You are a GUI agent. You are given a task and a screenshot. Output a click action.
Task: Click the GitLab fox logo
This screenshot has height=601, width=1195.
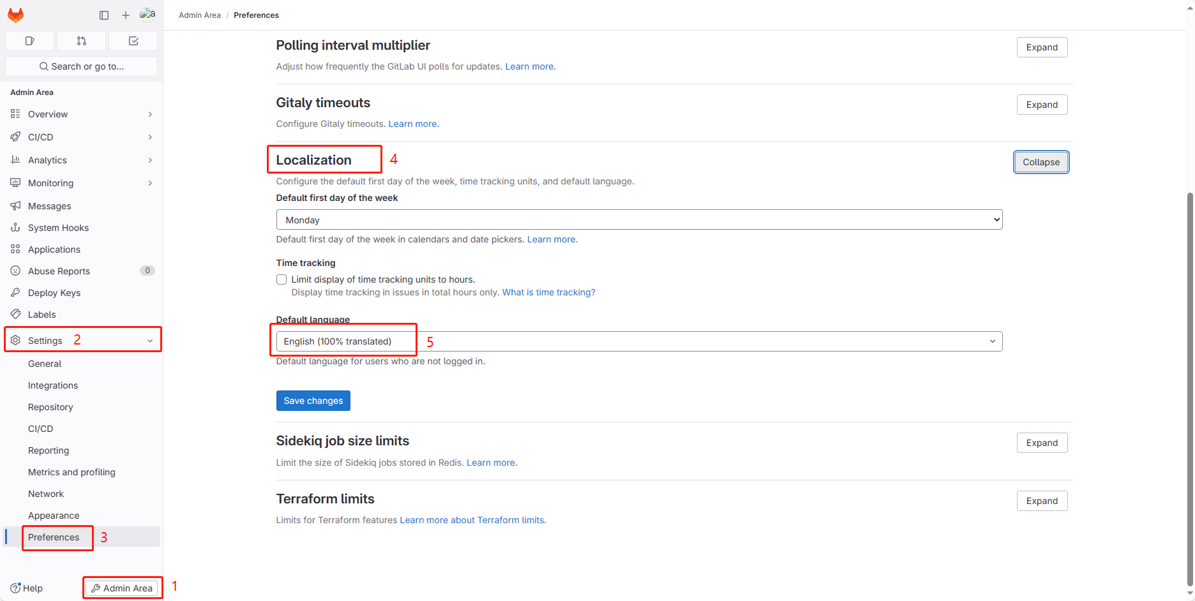tap(16, 15)
